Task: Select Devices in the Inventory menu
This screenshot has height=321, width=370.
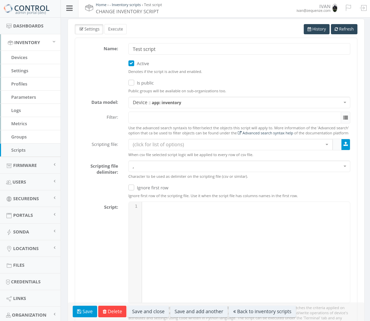Action: [19, 57]
